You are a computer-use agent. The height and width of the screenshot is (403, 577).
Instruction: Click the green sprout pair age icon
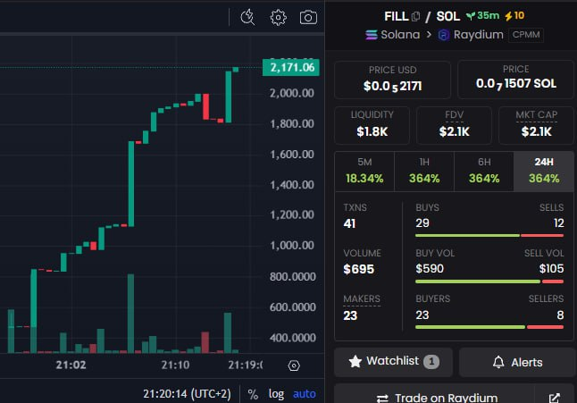pos(471,16)
